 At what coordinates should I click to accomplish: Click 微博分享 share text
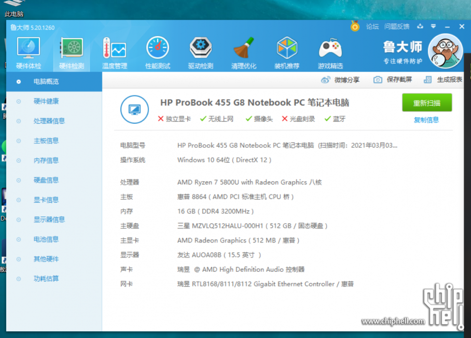click(347, 80)
